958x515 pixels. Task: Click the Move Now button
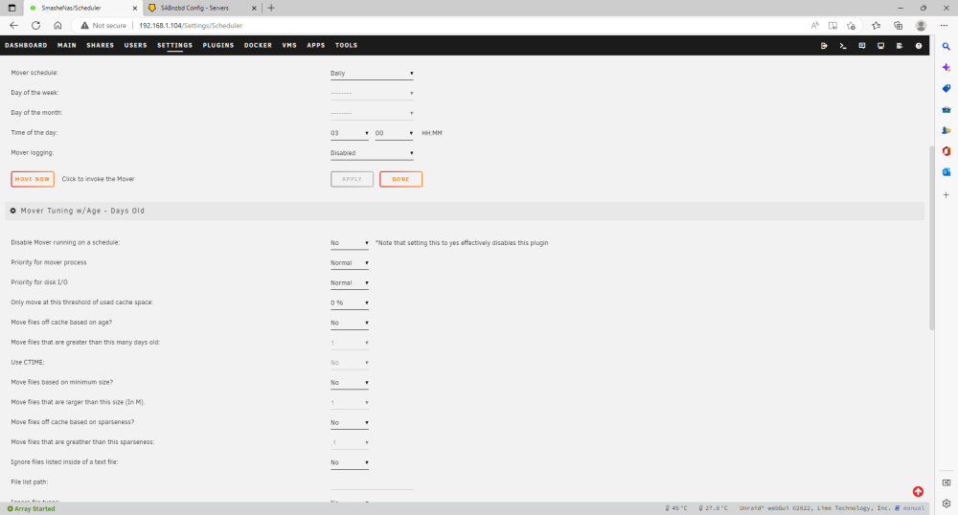point(33,179)
